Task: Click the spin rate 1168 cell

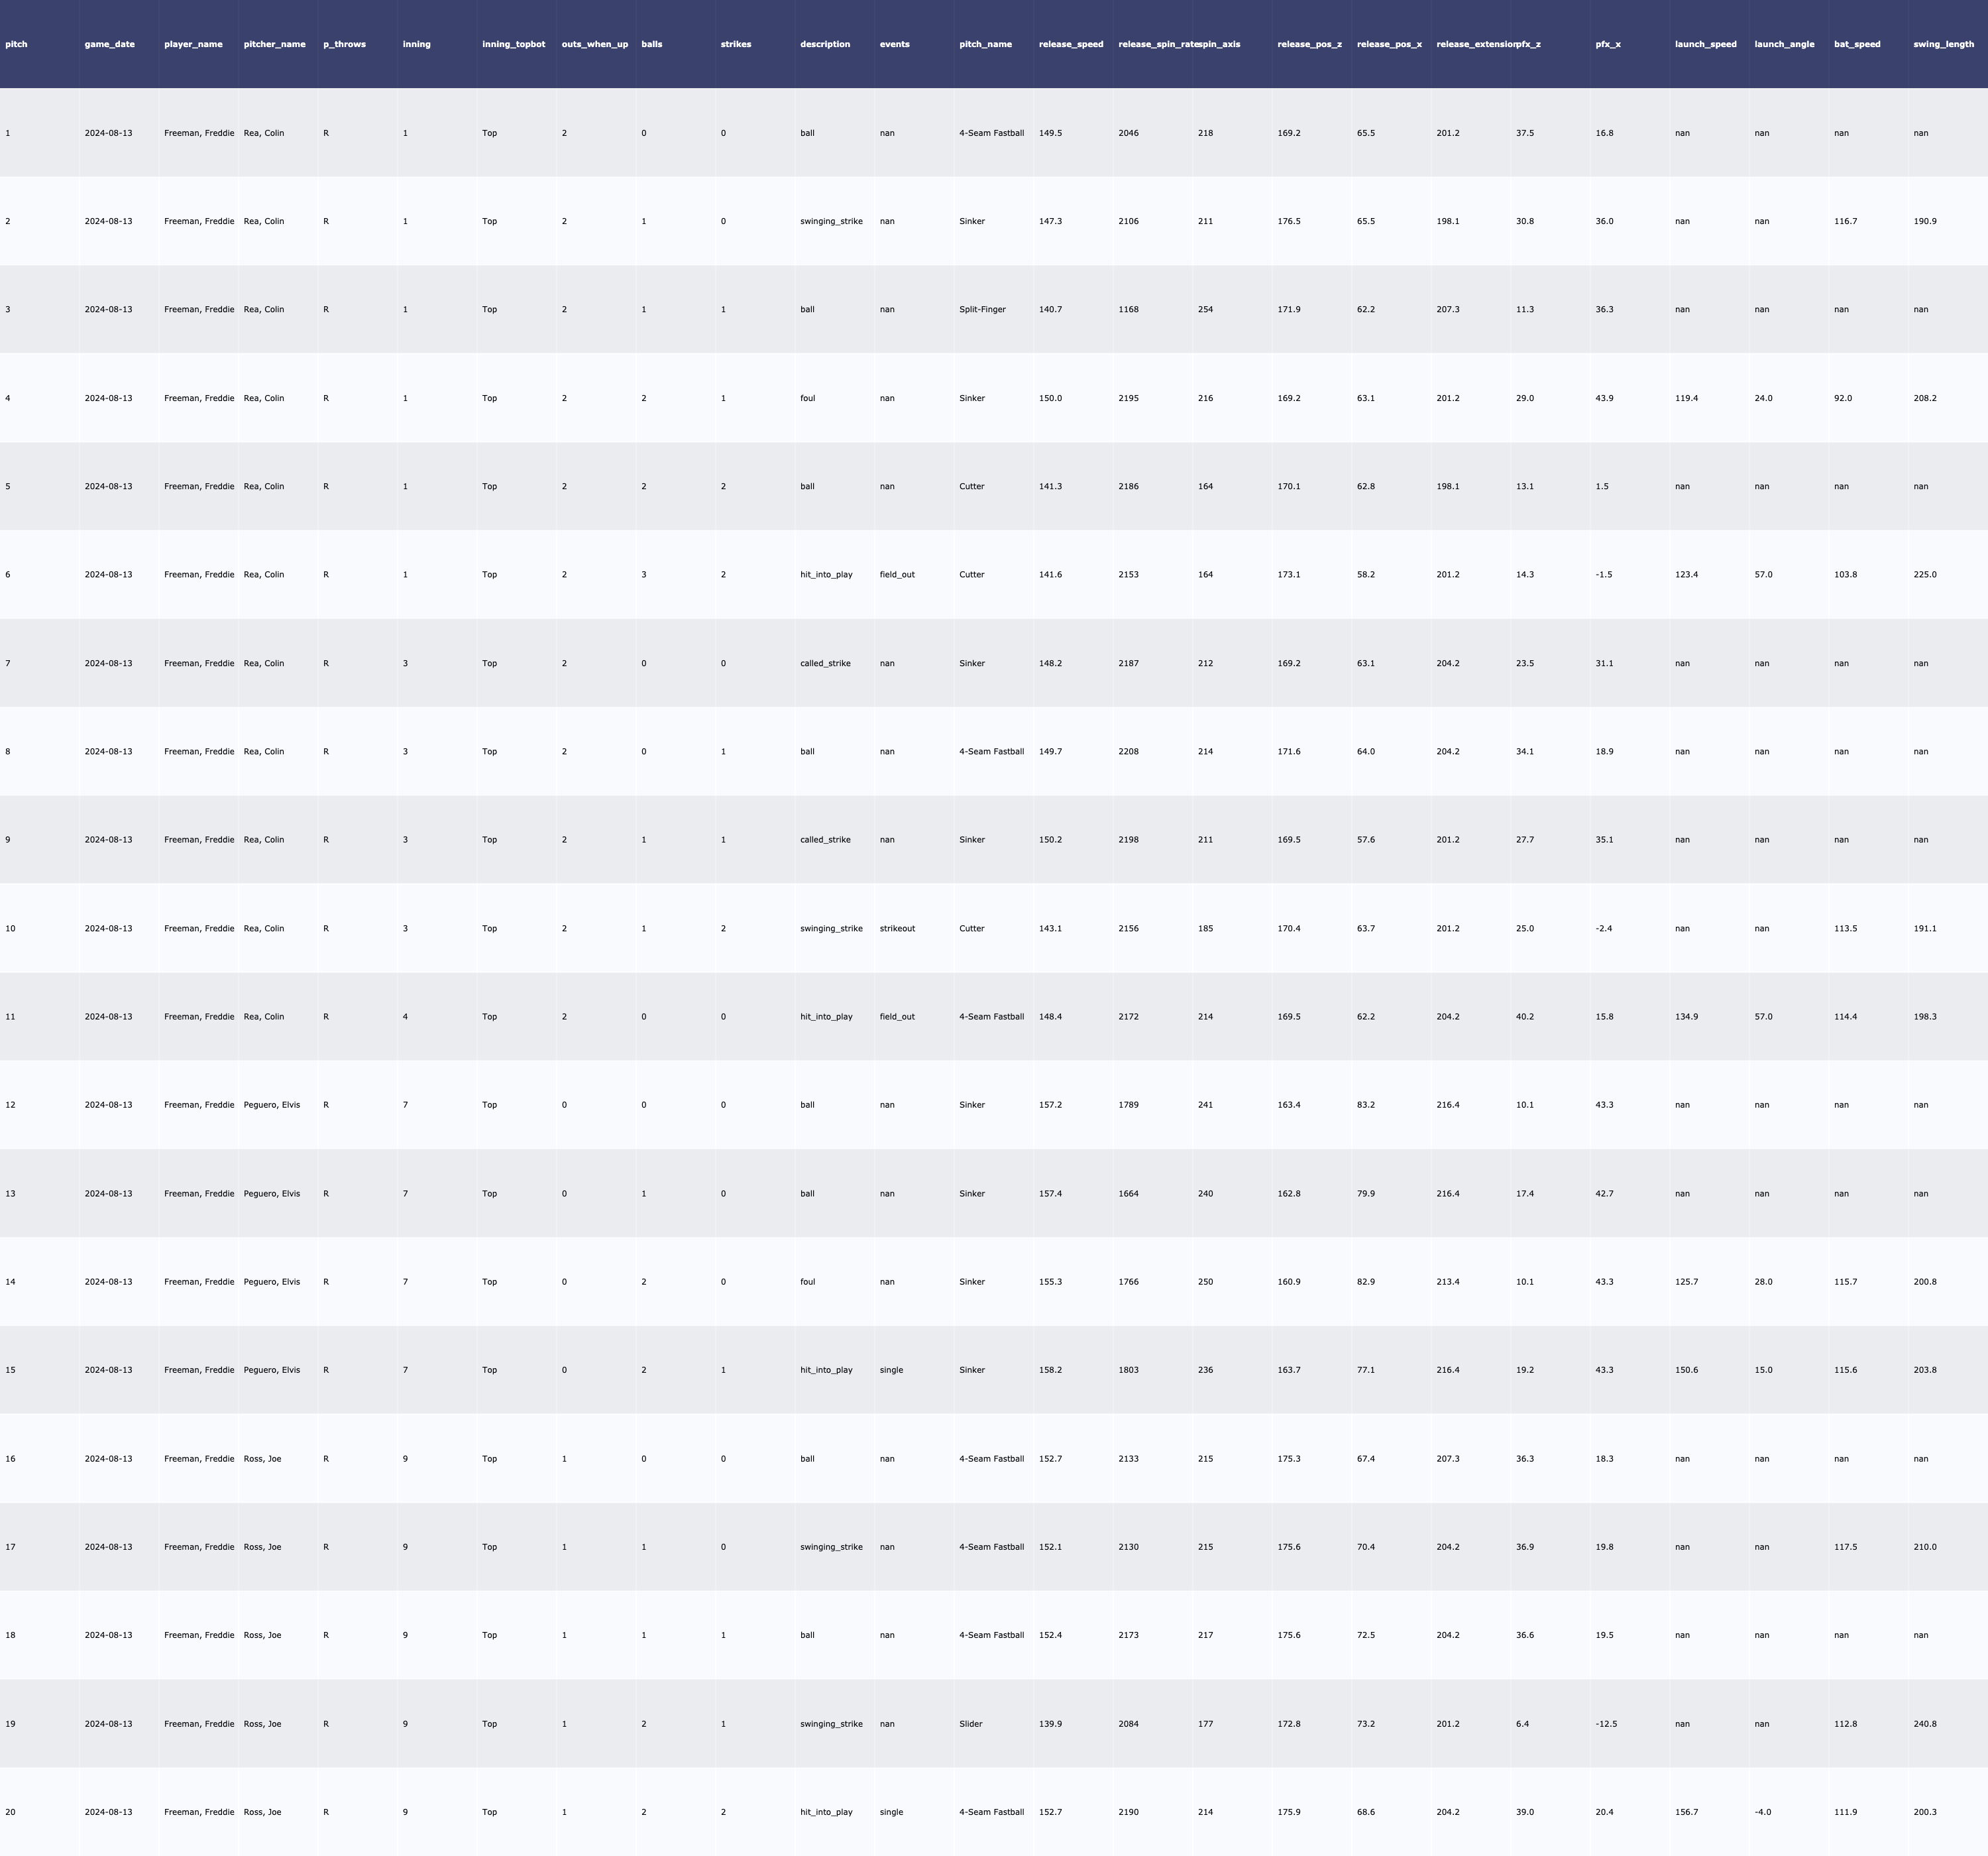Action: coord(1128,309)
